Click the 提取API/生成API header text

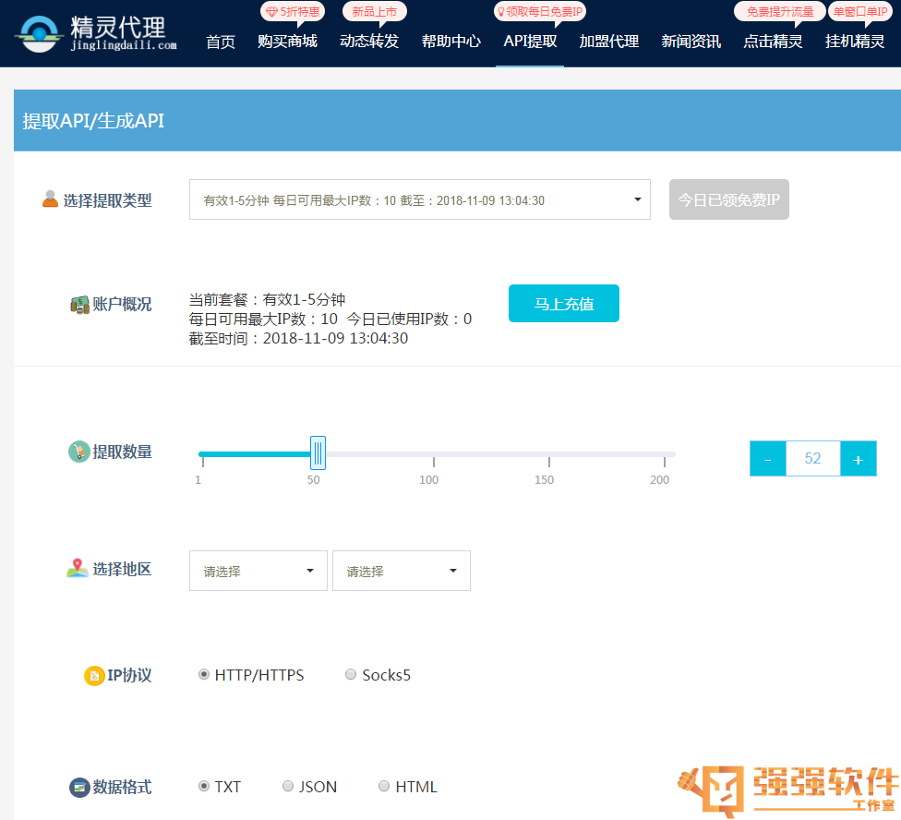tap(93, 121)
